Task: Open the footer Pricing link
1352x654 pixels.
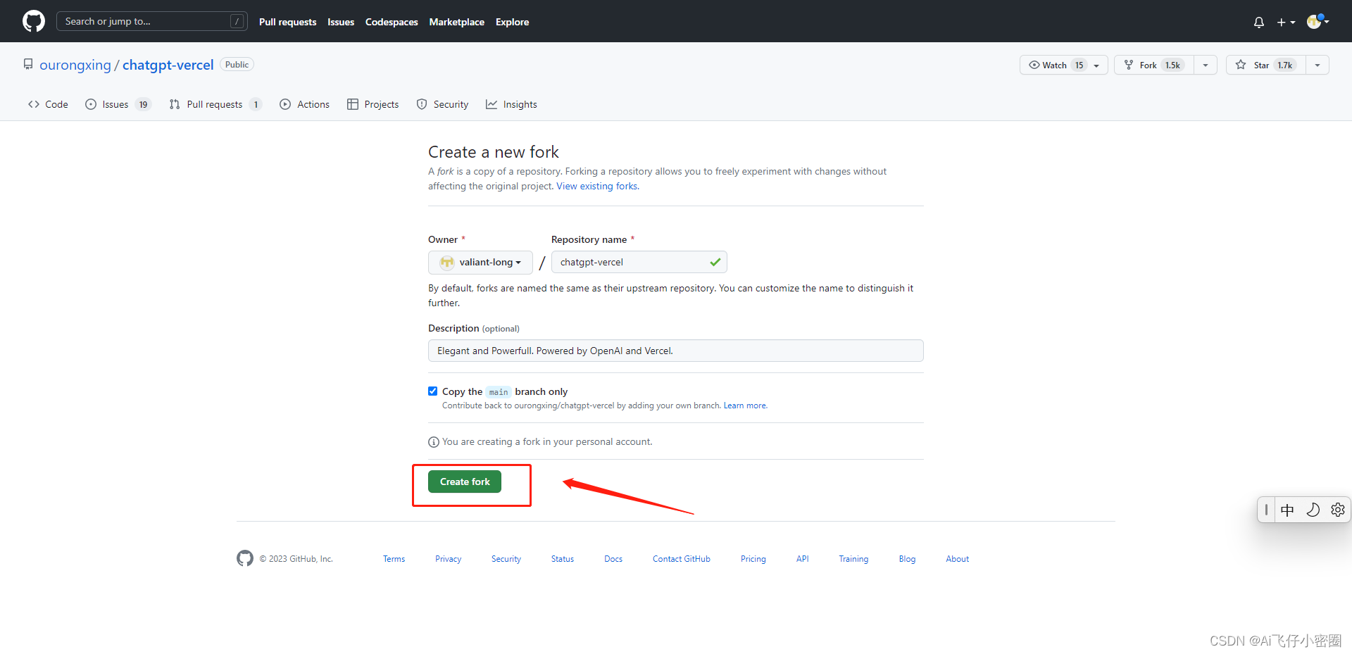Action: (753, 559)
